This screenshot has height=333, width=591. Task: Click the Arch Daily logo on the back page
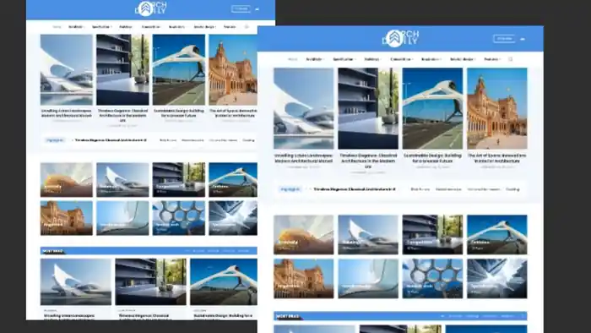tap(151, 8)
